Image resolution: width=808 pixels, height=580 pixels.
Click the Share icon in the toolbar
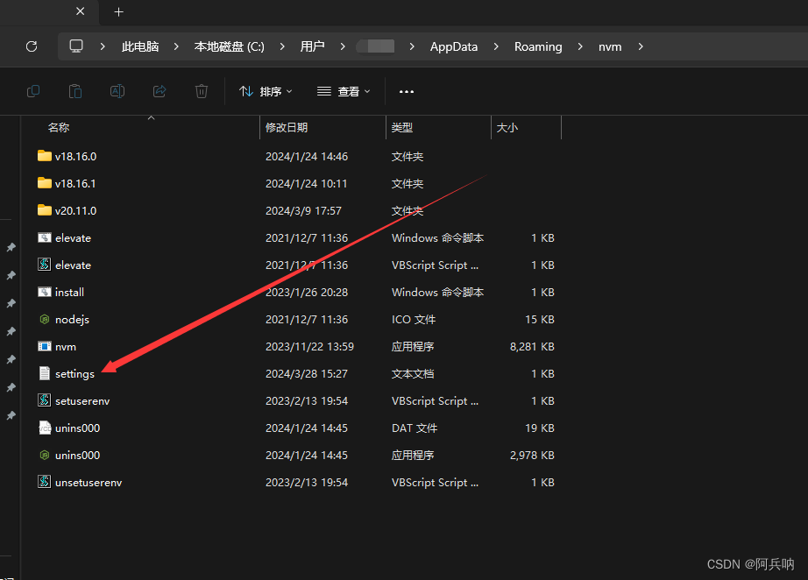[x=159, y=91]
